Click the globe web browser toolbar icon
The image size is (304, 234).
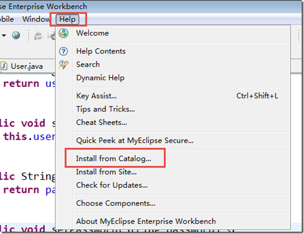pyautogui.click(x=16, y=35)
